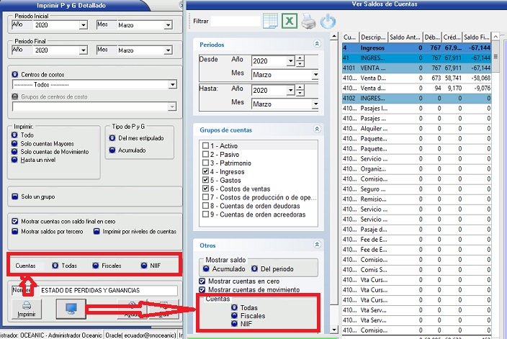Click the Filtrar text field

pyautogui.click(x=235, y=22)
